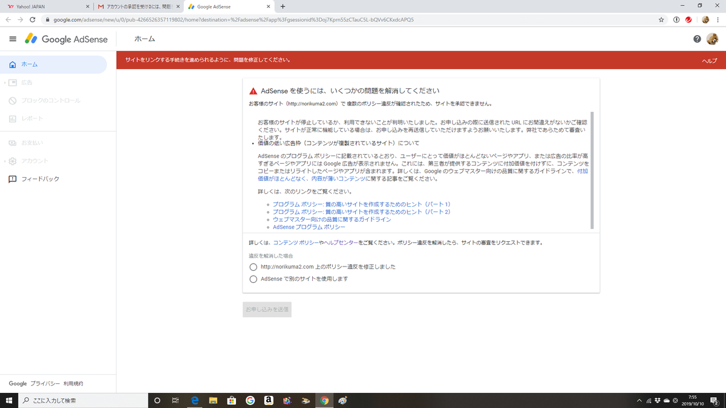Image resolution: width=726 pixels, height=408 pixels.
Task: Open Task View on taskbar
Action: [175, 400]
